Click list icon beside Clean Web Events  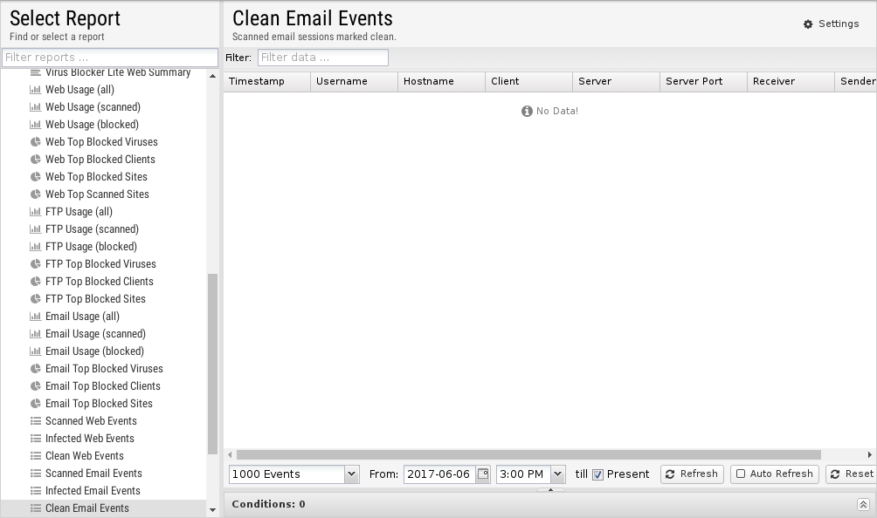[35, 455]
